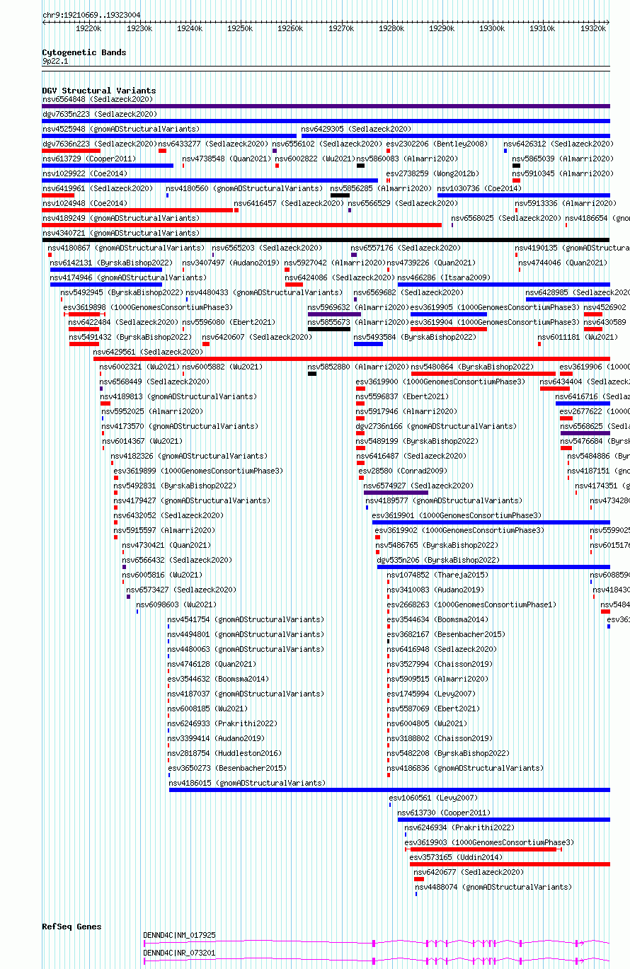
Task: Click variant nsv1030736 (Coe2014)
Action: coord(479,188)
